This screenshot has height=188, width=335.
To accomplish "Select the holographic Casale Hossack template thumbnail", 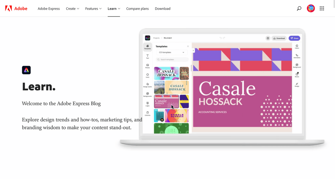I will coord(166,73).
